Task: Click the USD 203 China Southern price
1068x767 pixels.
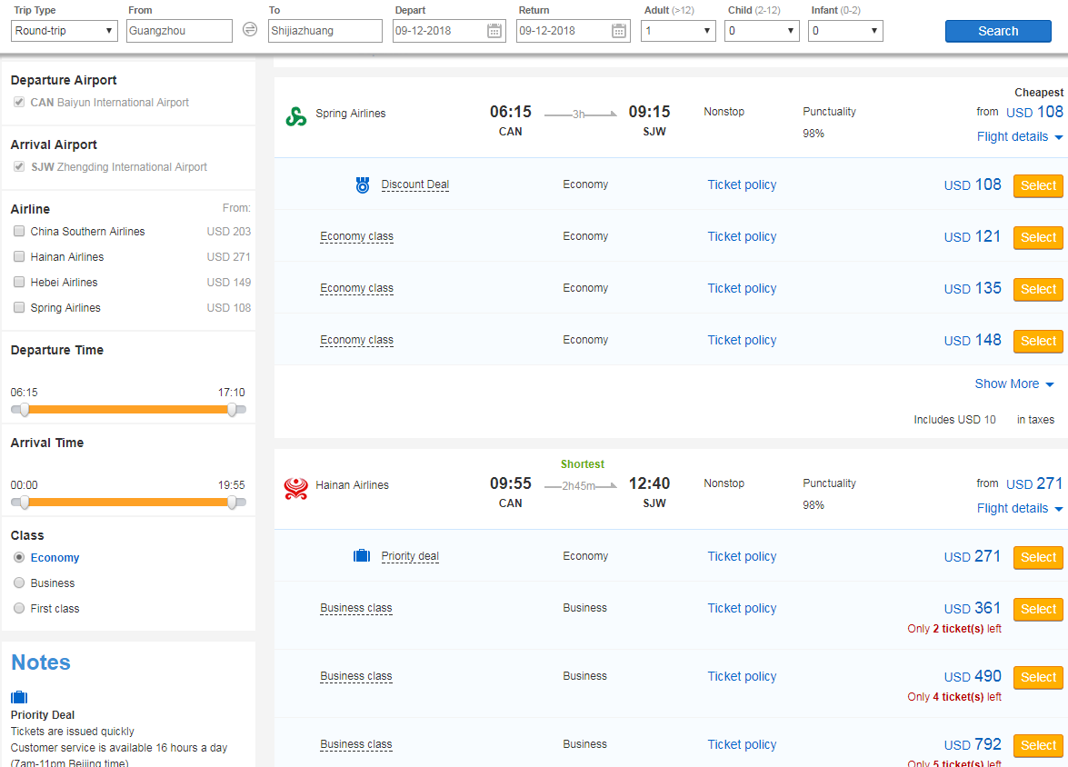Action: (229, 232)
